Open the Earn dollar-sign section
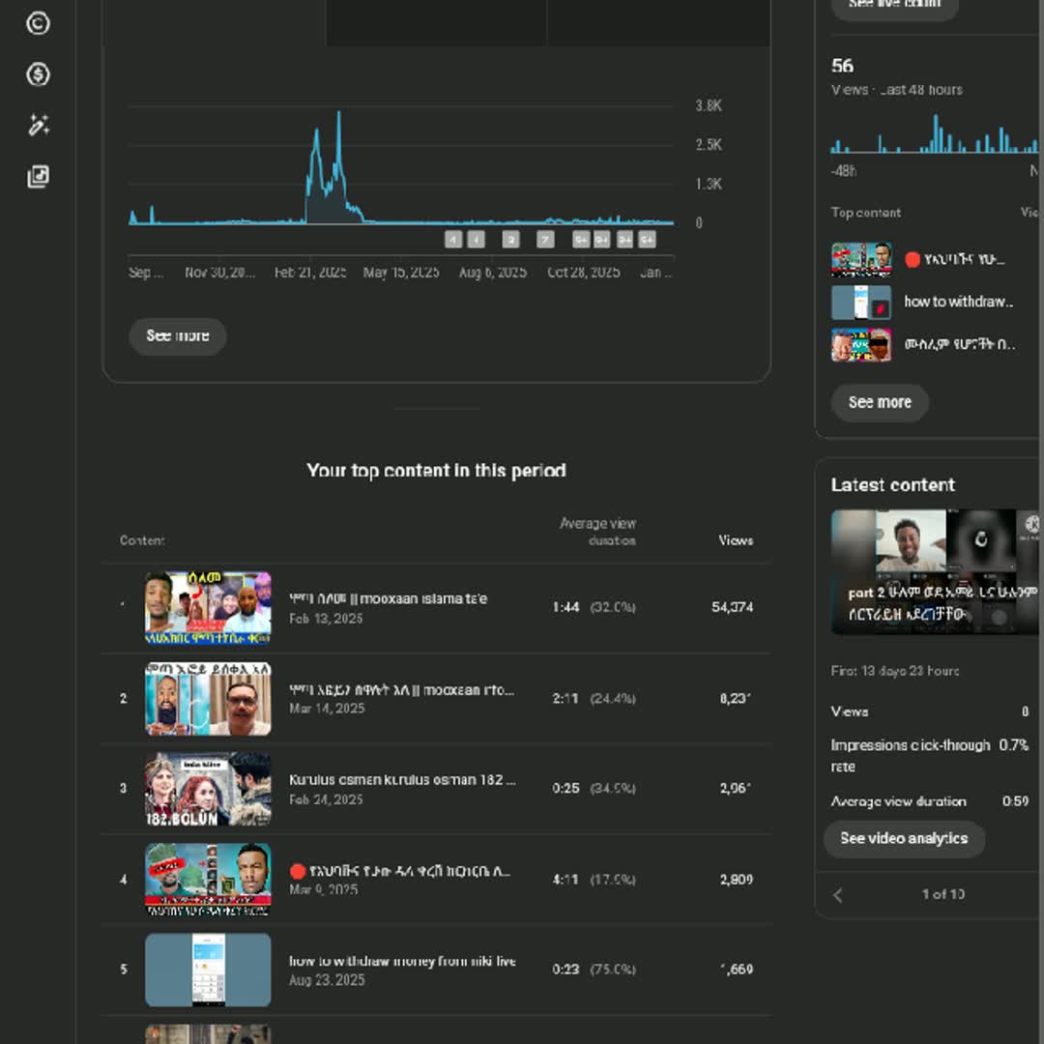 click(x=38, y=73)
